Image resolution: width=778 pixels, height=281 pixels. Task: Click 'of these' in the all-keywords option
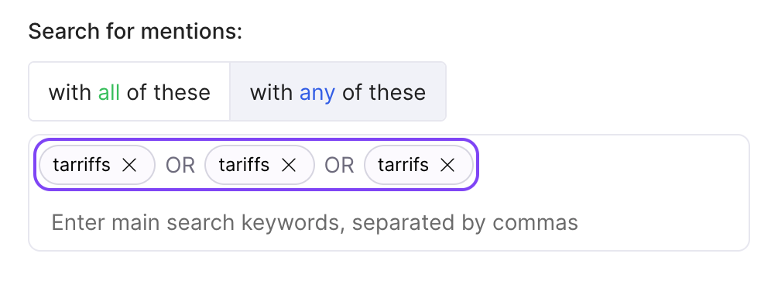(x=169, y=92)
